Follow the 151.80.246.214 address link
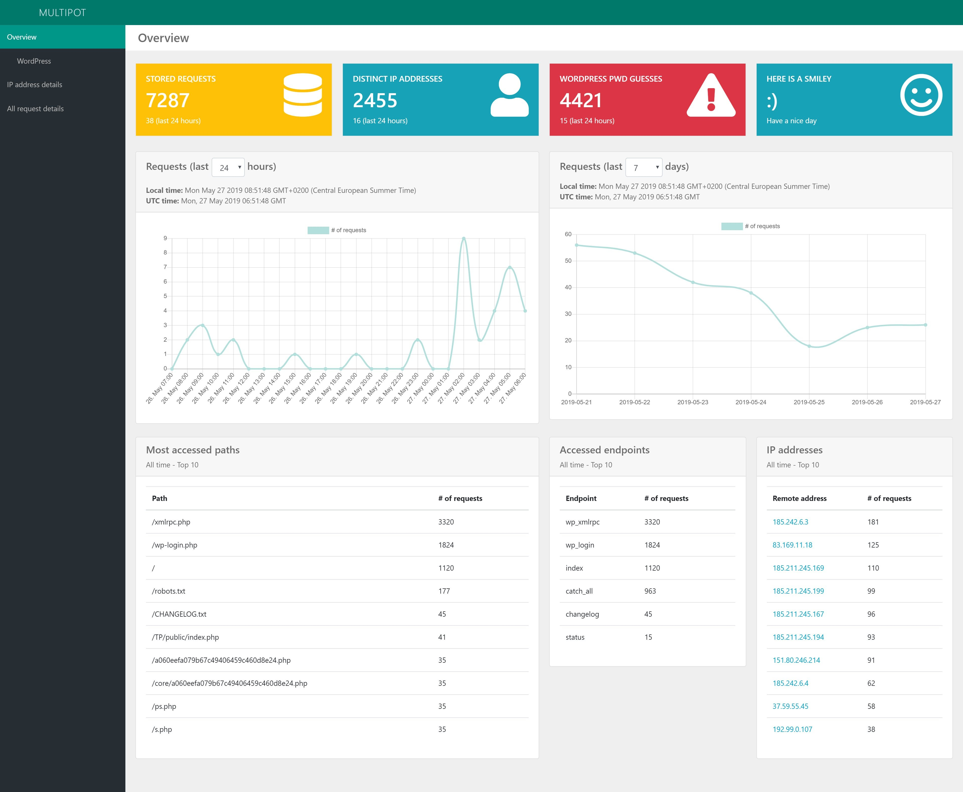Viewport: 963px width, 792px height. (x=796, y=660)
